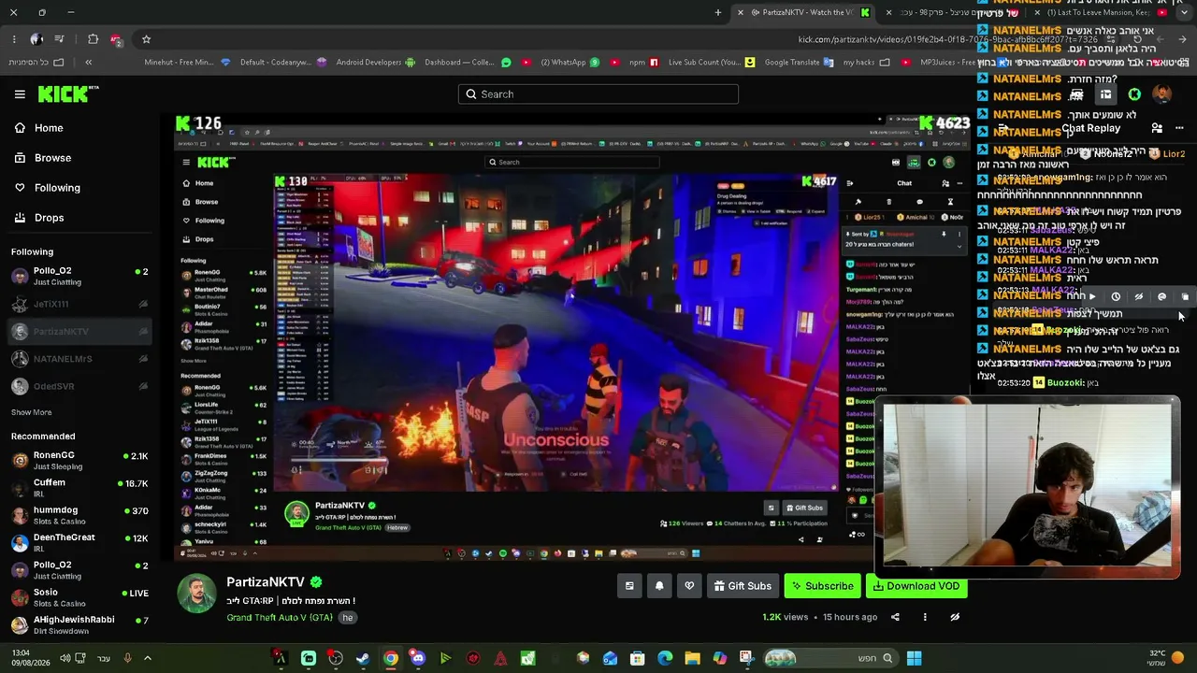Open File Explorer from taskbar
This screenshot has height=673, width=1197.
point(692,658)
